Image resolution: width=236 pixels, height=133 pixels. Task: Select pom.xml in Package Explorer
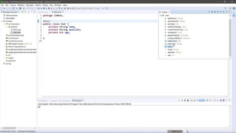coord(12,61)
